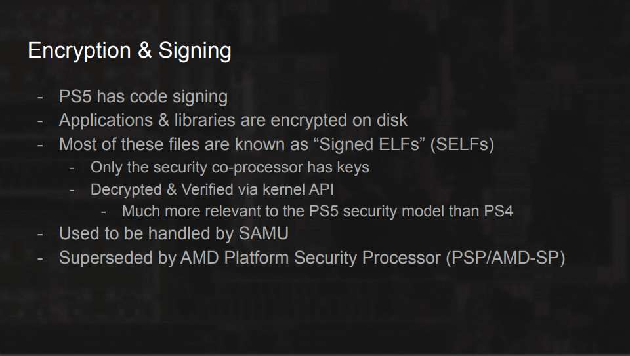Click "PS4" at the end of the sub-bullet
The width and height of the screenshot is (630, 356).
pos(499,212)
